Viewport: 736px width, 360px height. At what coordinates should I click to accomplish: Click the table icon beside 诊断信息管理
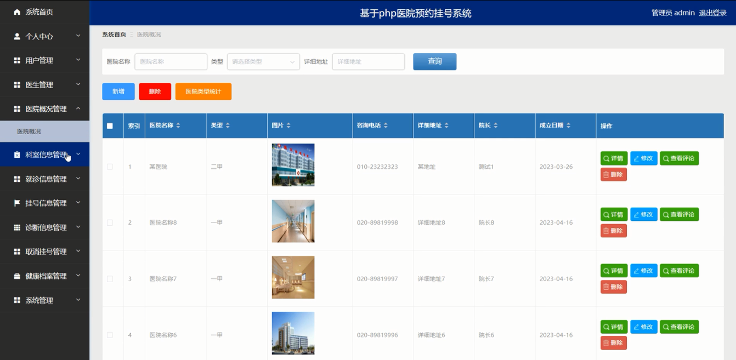click(17, 227)
